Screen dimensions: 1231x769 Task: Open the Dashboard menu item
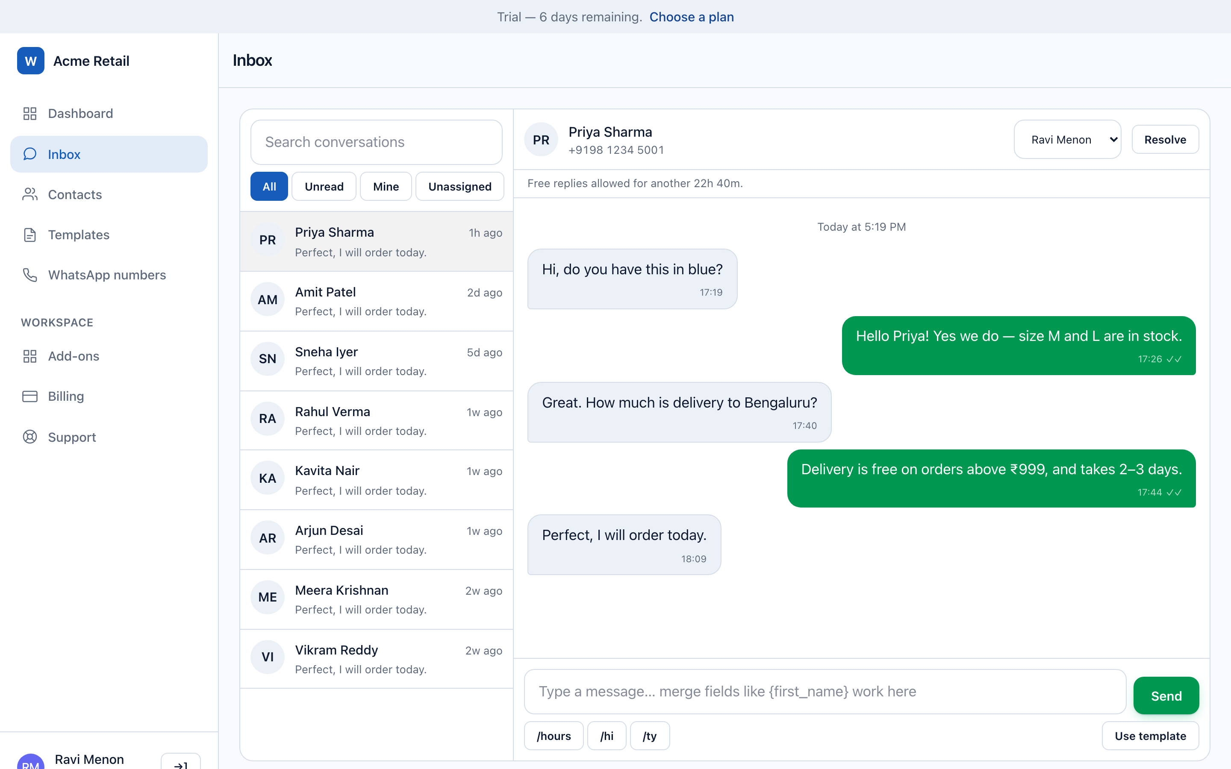(x=109, y=113)
